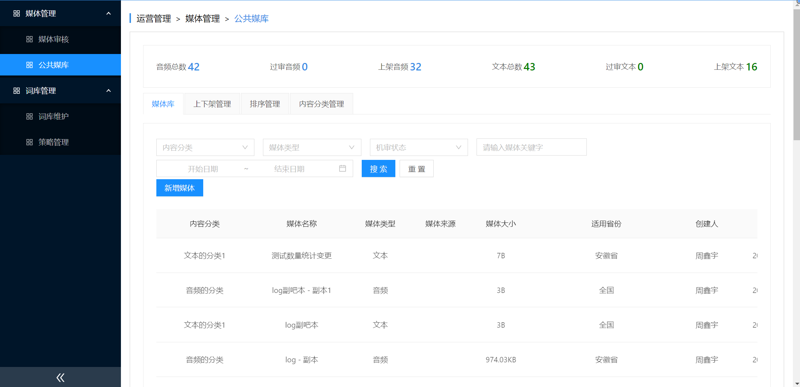The width and height of the screenshot is (800, 387).
Task: Switch to the 排序管理 tab
Action: click(265, 104)
